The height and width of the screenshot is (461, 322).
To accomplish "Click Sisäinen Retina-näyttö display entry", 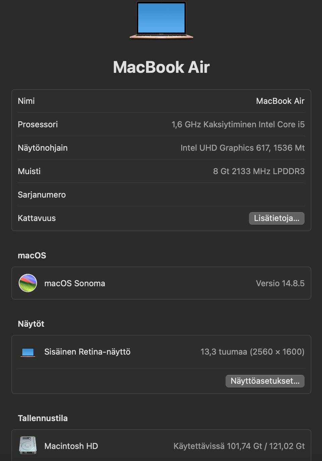I will point(87,352).
